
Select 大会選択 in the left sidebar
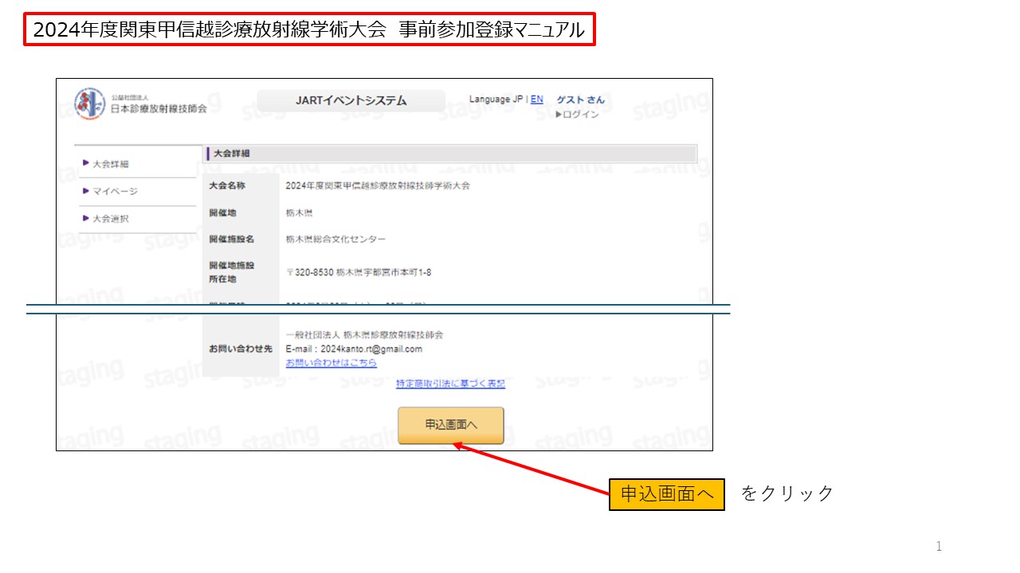[110, 219]
